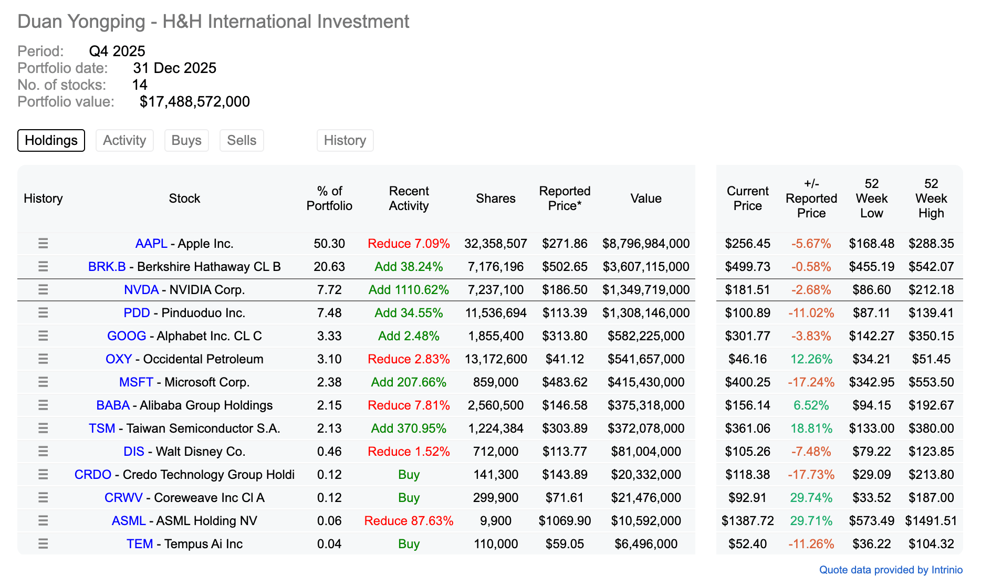Open the history icon for Microsoft row
Screen dimensions: 981x586
tap(43, 382)
